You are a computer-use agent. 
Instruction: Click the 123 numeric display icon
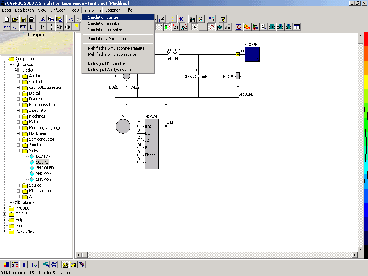(175, 27)
